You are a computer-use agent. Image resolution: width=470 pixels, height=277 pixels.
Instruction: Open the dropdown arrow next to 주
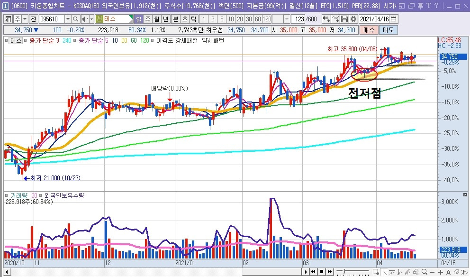point(25,19)
